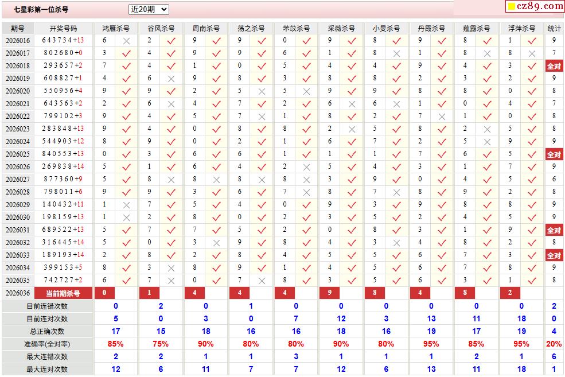565x377 pixels.
Task: Click the 全对 badge in row 2026031
Action: [x=554, y=230]
